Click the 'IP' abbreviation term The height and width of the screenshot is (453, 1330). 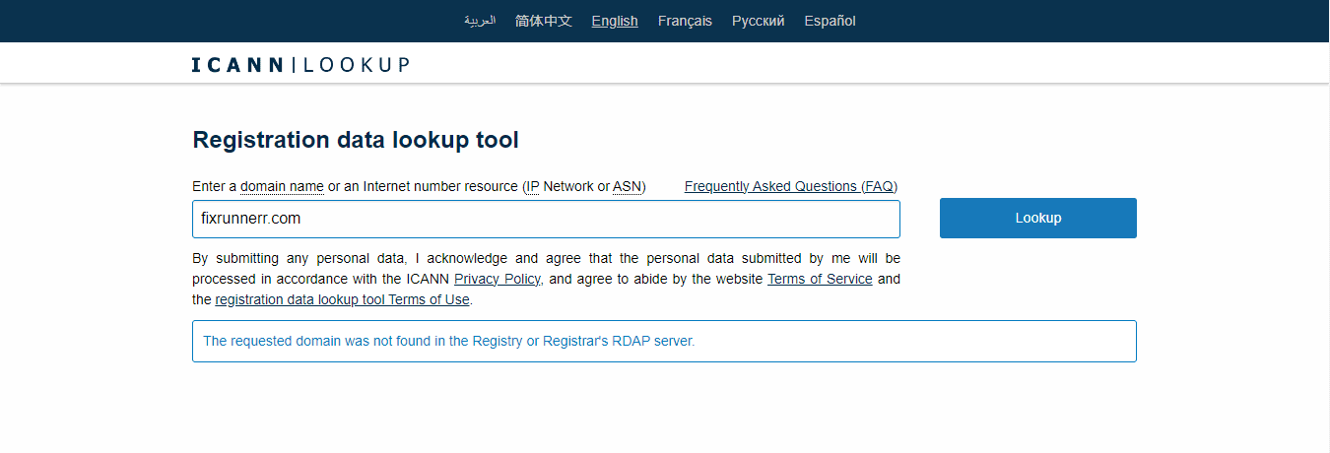(x=532, y=186)
